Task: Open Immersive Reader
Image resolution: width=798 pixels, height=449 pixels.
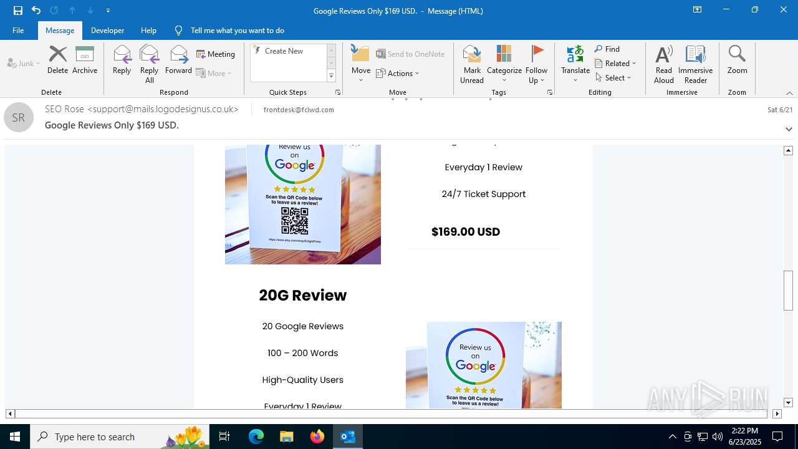Action: (x=695, y=64)
